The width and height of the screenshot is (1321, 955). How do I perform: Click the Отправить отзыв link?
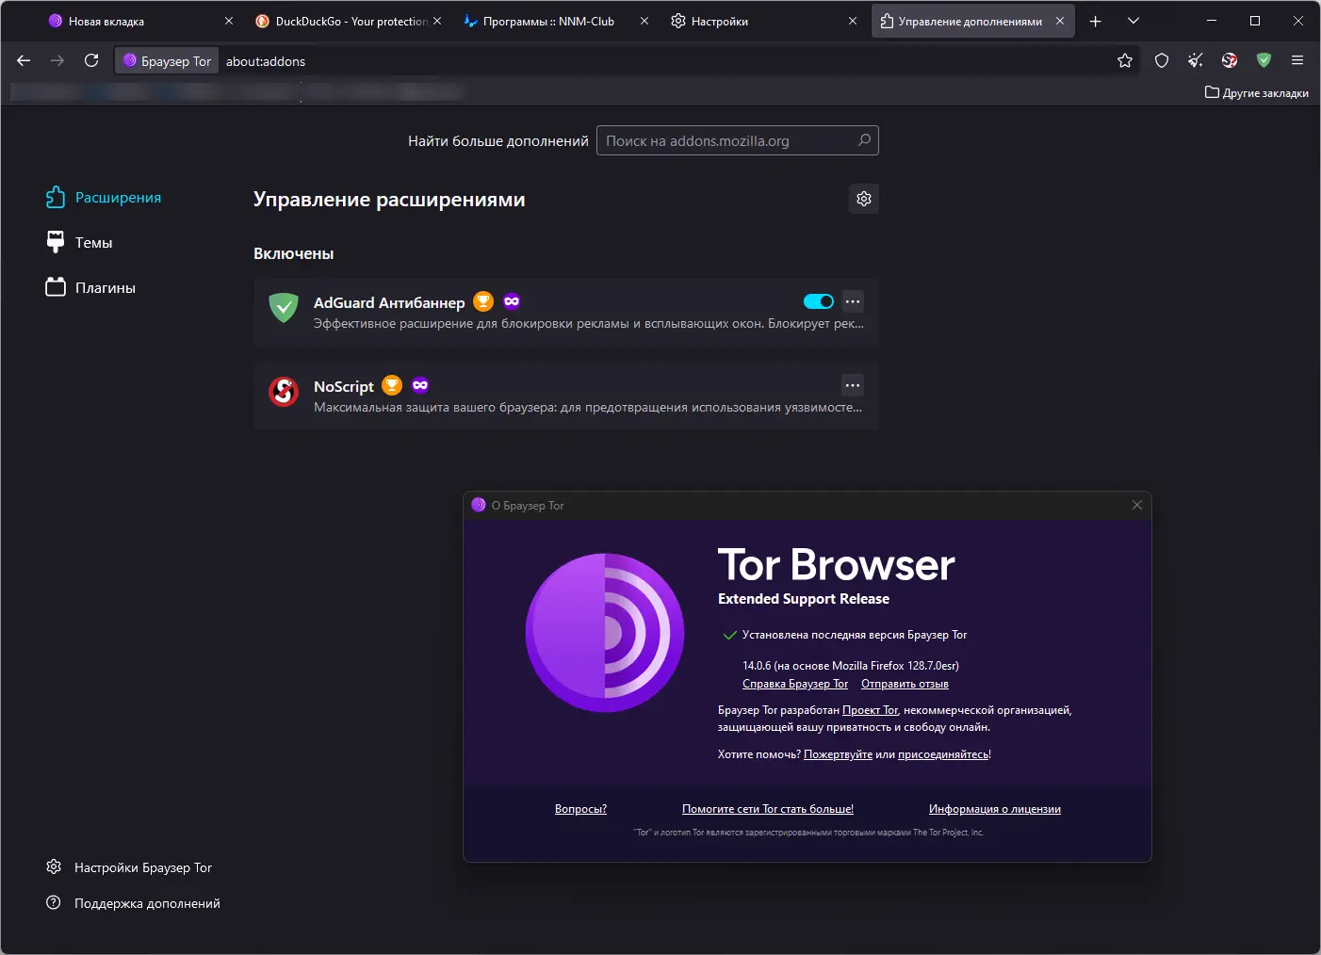tap(905, 684)
